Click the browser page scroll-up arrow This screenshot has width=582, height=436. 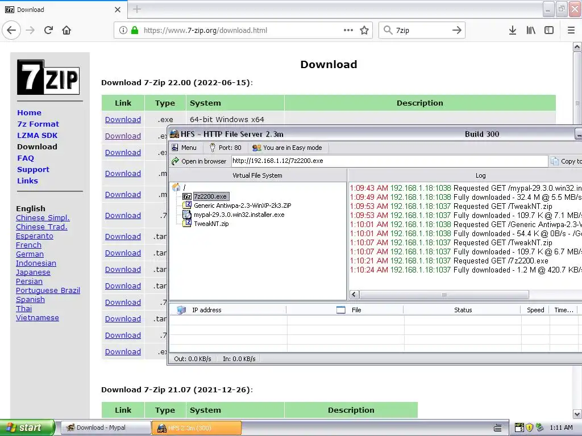(577, 47)
